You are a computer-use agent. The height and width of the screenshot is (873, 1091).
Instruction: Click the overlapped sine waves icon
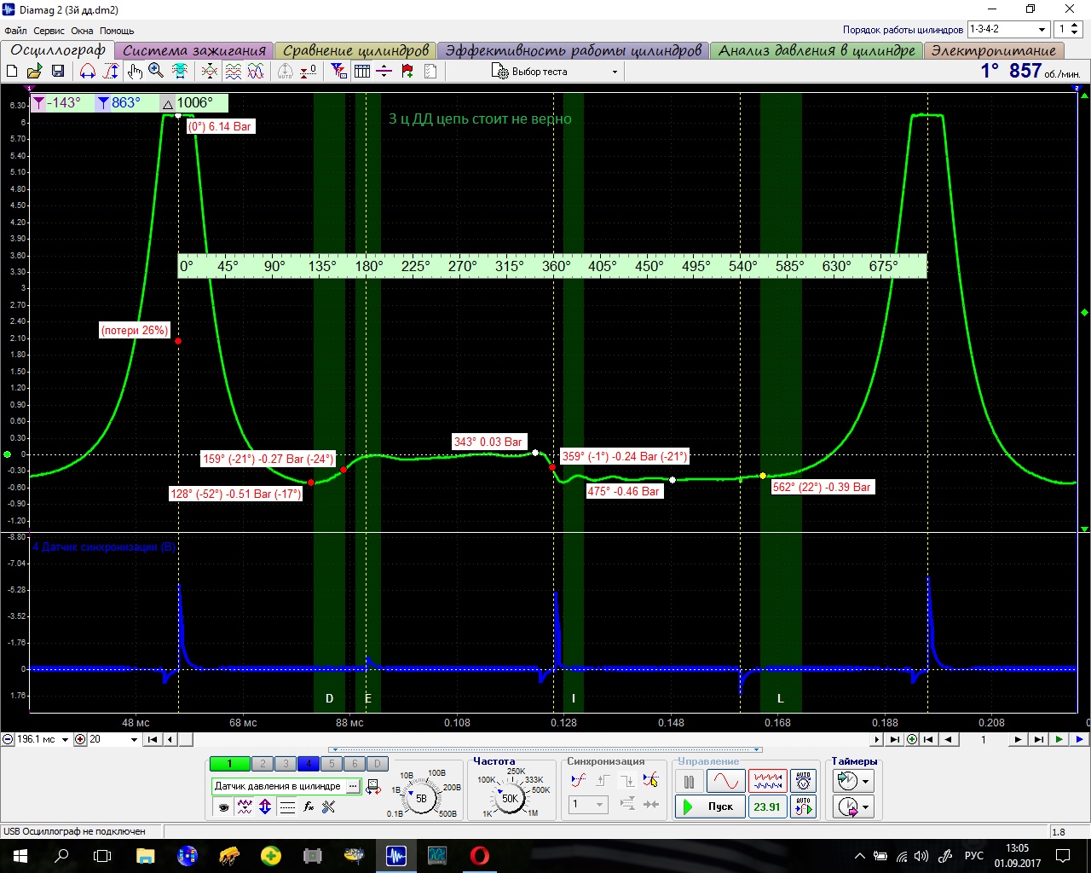click(x=256, y=71)
